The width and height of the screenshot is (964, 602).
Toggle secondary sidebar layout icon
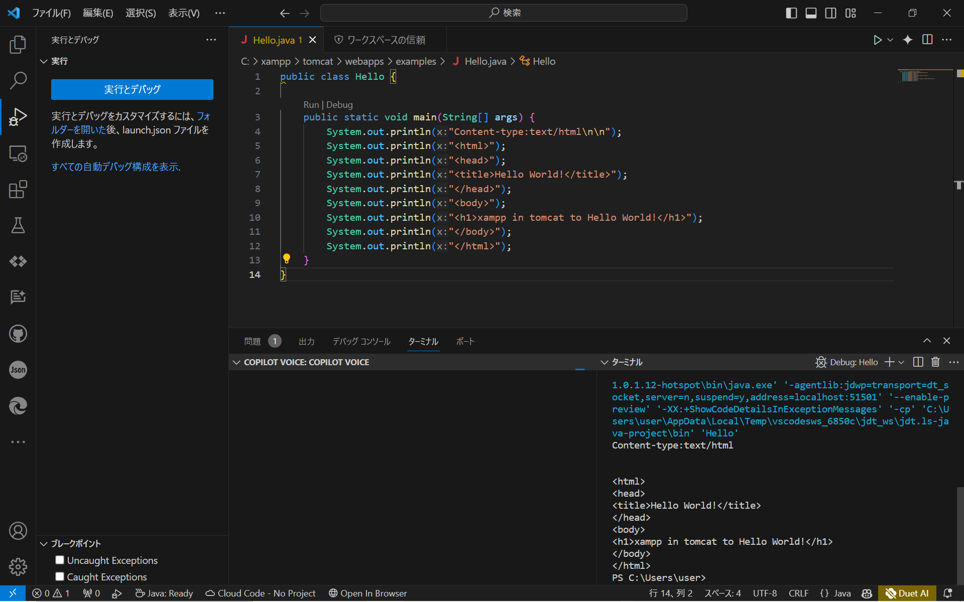click(831, 13)
